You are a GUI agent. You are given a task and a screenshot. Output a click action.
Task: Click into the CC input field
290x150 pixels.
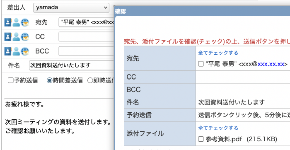coord(86,36)
